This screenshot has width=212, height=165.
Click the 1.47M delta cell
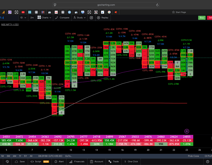(x=71, y=144)
